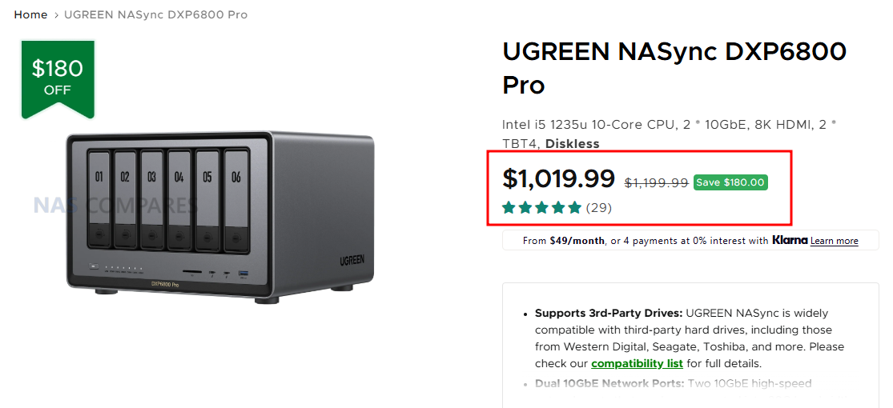The image size is (893, 408).
Task: Click the green $180 OFF badge
Action: coord(58,77)
